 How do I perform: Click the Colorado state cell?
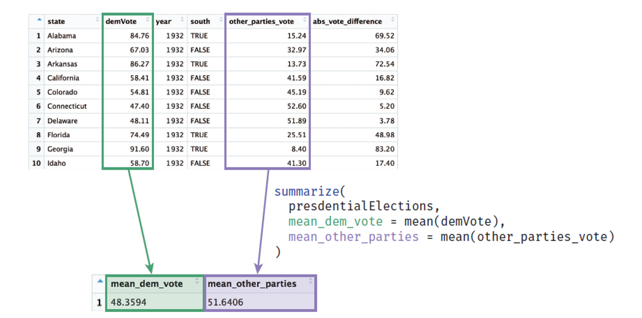coord(62,92)
